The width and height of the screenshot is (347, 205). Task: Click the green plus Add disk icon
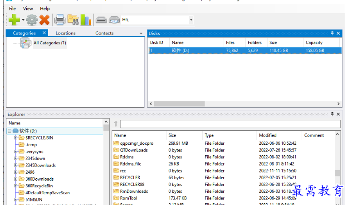coord(15,20)
